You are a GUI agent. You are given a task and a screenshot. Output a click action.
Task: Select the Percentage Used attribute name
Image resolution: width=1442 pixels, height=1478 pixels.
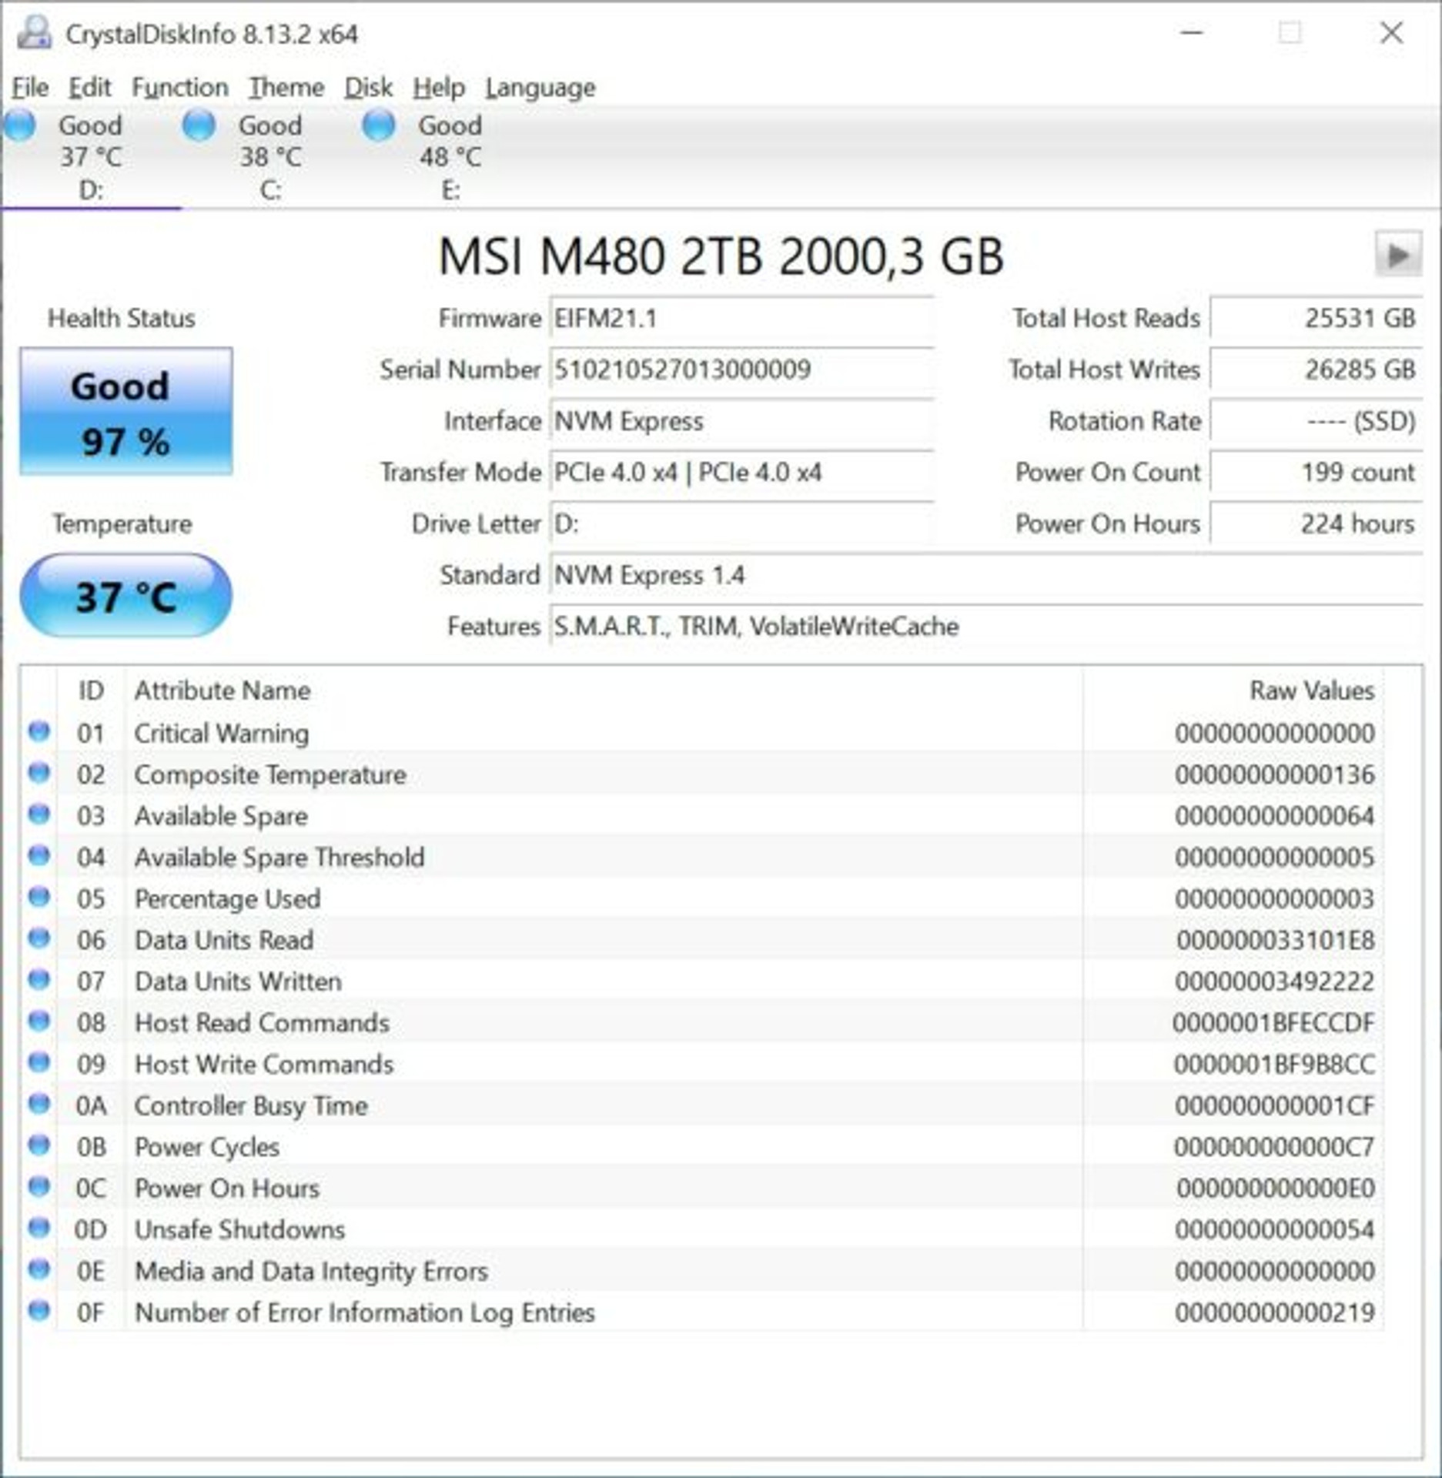[227, 898]
